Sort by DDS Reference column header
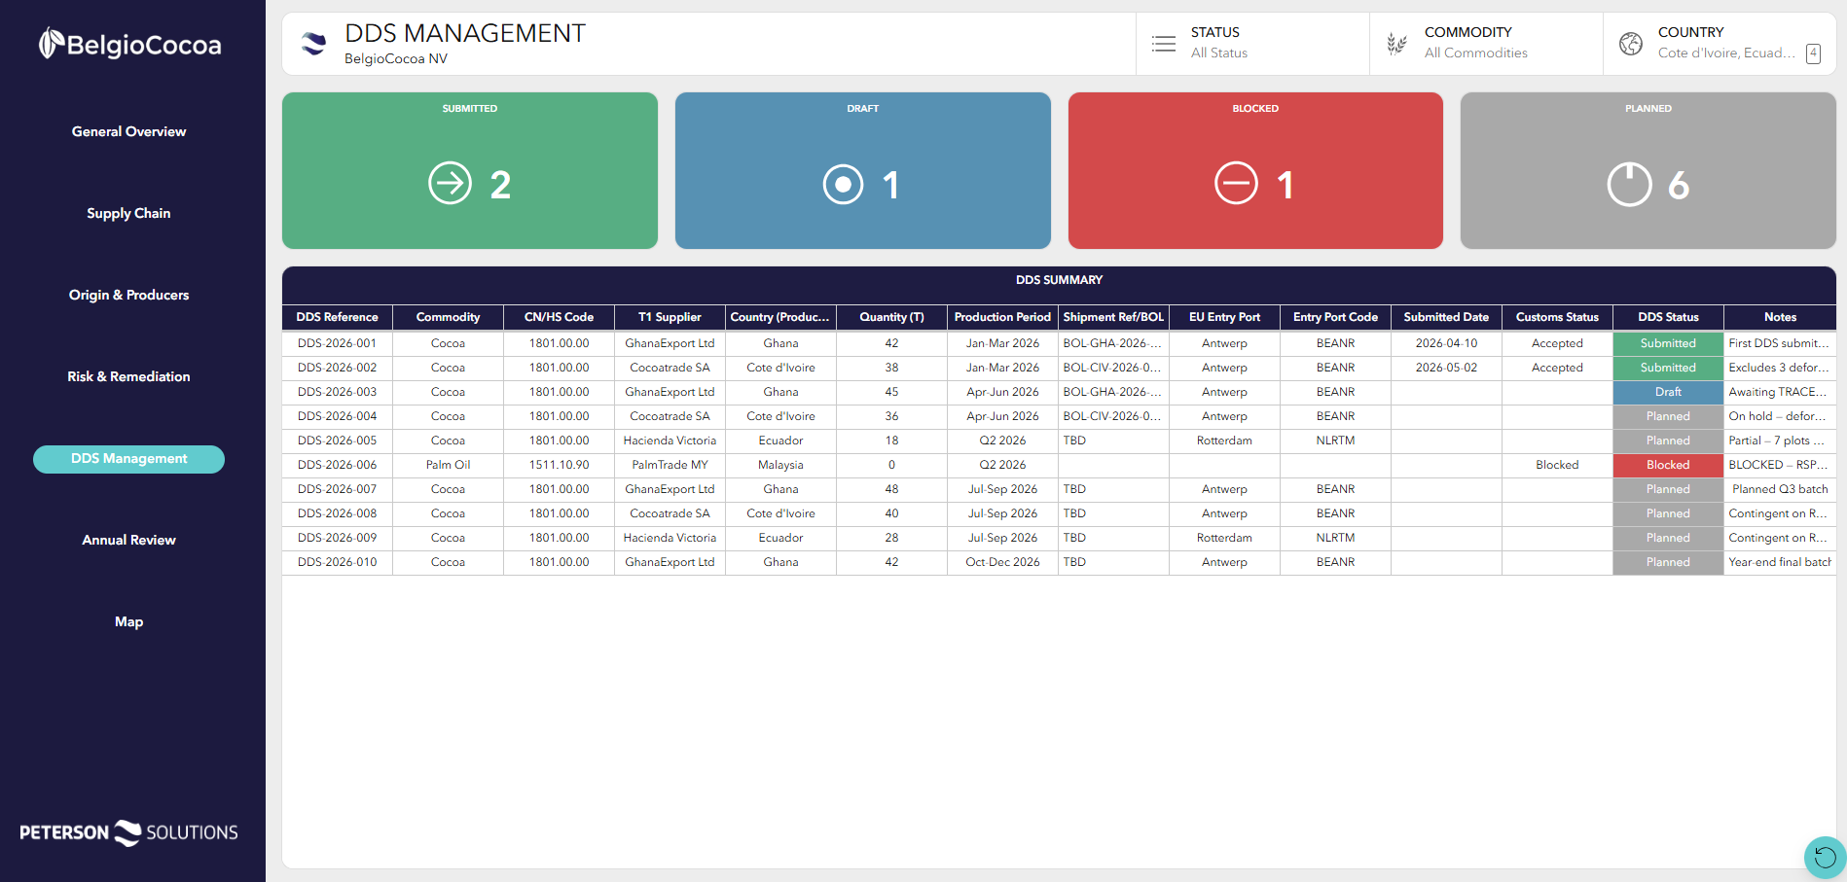Viewport: 1847px width, 882px height. (x=338, y=317)
